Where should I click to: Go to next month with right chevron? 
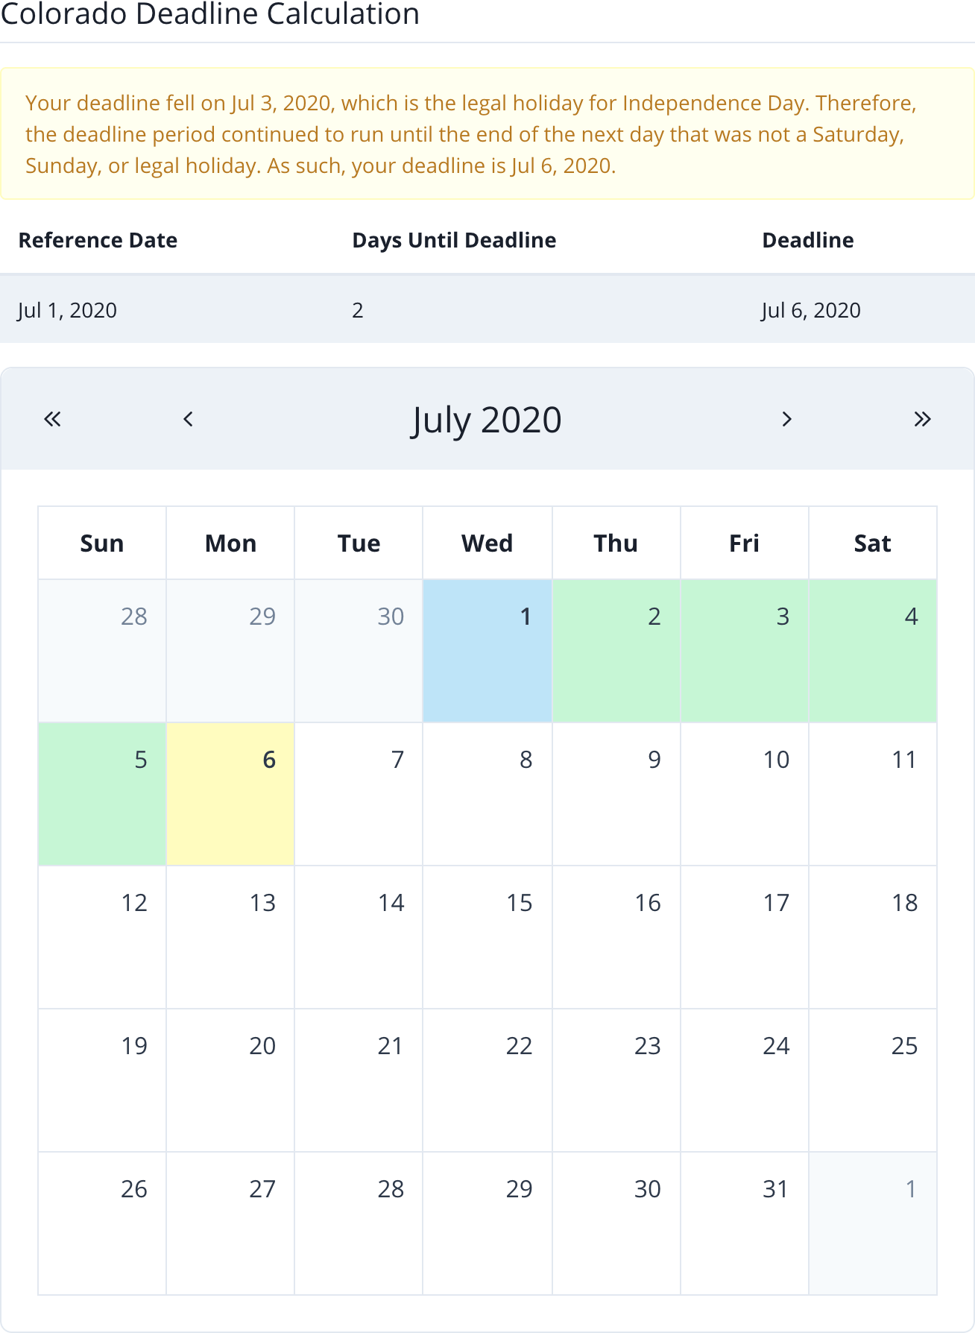click(786, 419)
